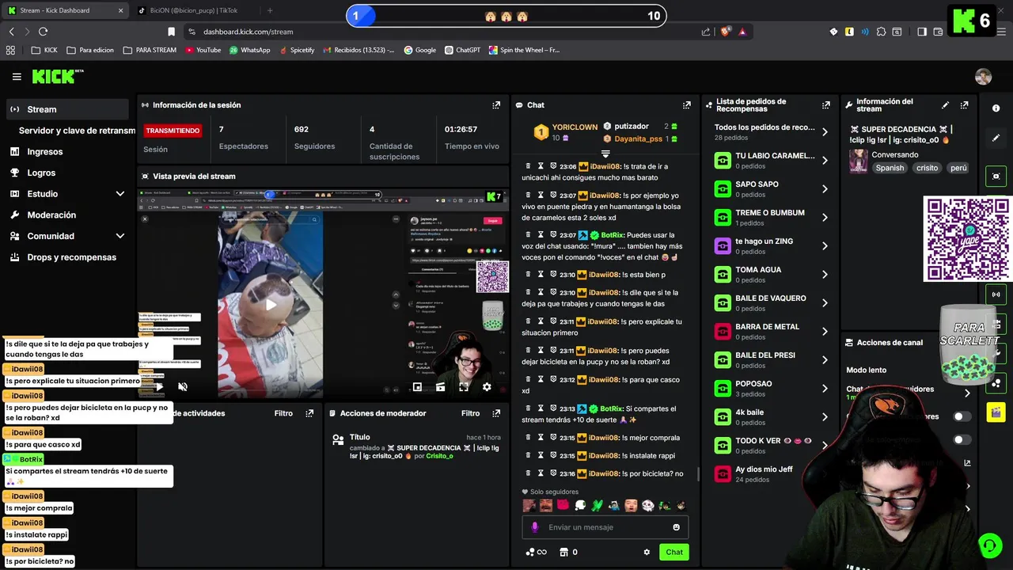Edit stream info with the pencil icon
The width and height of the screenshot is (1013, 570).
click(945, 104)
